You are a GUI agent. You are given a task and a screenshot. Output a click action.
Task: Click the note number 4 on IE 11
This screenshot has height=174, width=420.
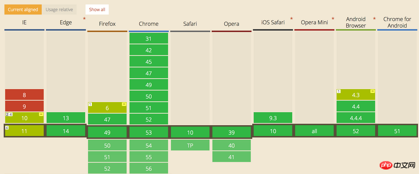[x=7, y=128]
